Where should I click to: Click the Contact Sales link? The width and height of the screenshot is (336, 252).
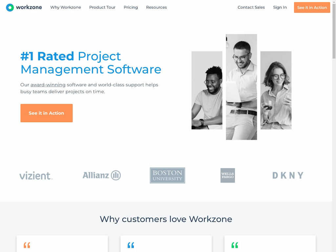point(251,7)
